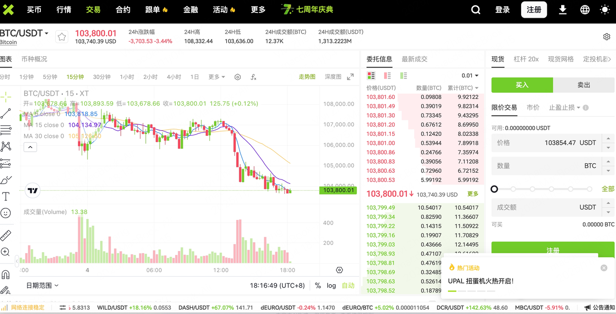Viewport: 616px width, 314px height.
Task: Close the 热门活动 popup
Action: point(604,268)
